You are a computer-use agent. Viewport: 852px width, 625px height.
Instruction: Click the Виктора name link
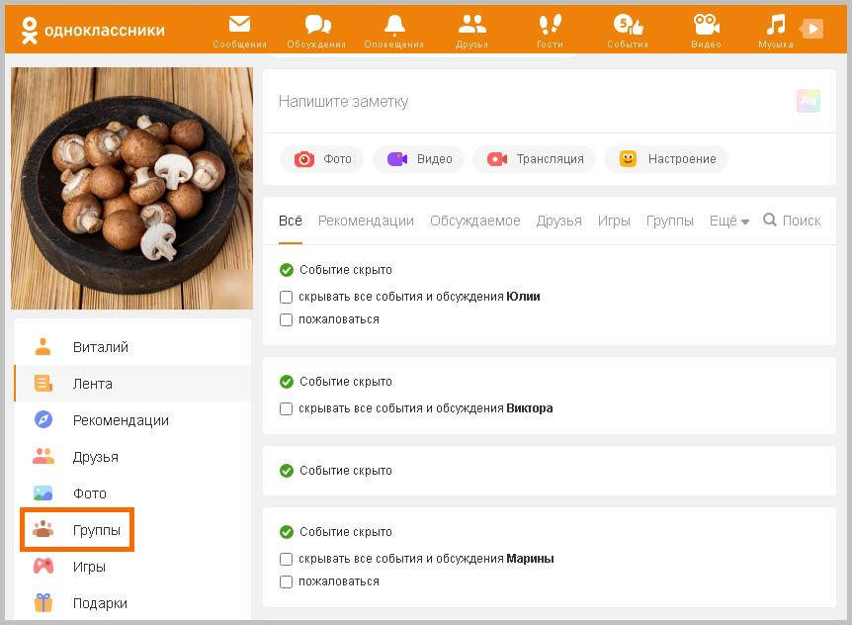coord(530,408)
